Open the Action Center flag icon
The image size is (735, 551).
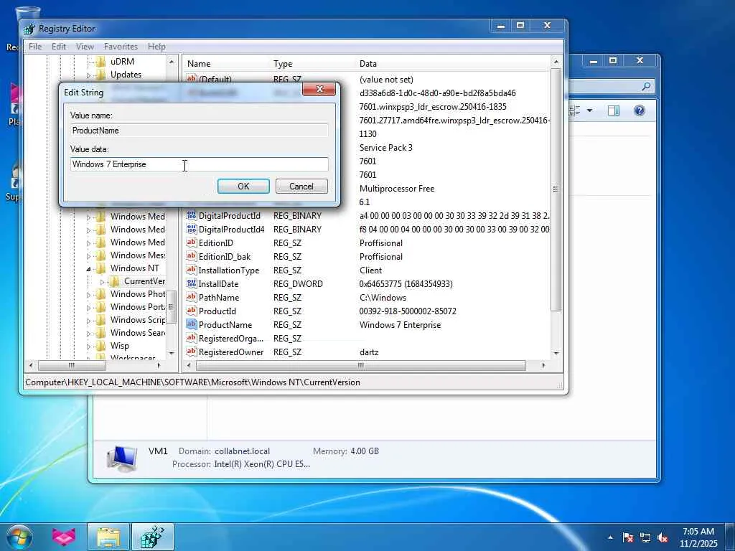coord(627,537)
